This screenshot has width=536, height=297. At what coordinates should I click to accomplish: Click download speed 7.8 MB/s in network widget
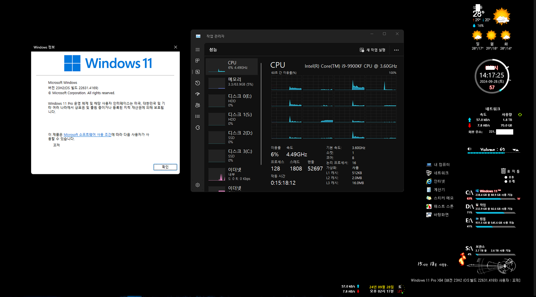pos(483,125)
